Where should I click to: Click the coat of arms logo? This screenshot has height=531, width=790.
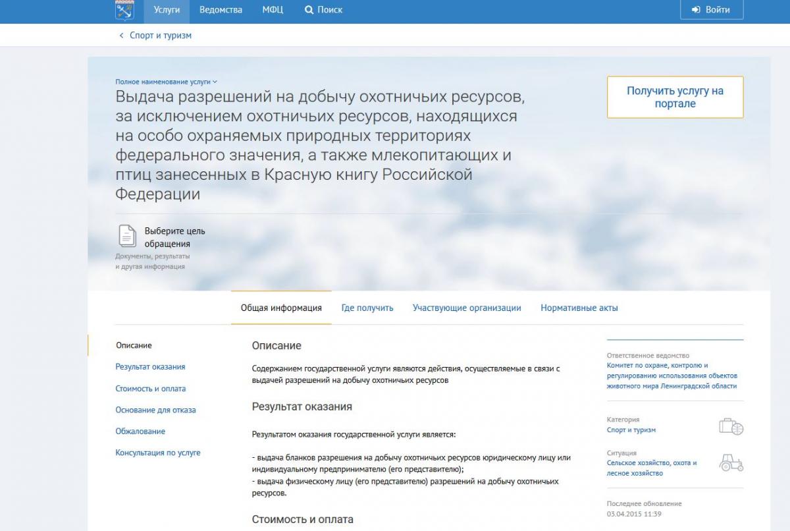(x=124, y=10)
